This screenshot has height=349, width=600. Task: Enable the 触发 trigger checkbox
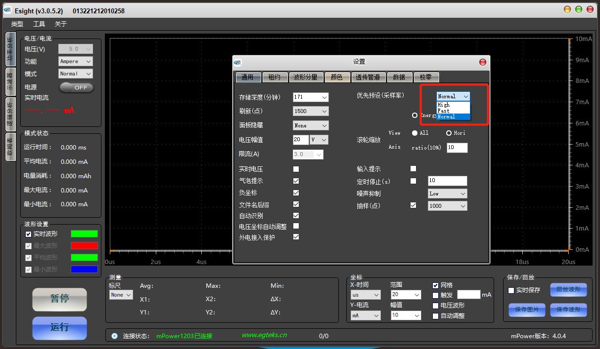coord(435,295)
